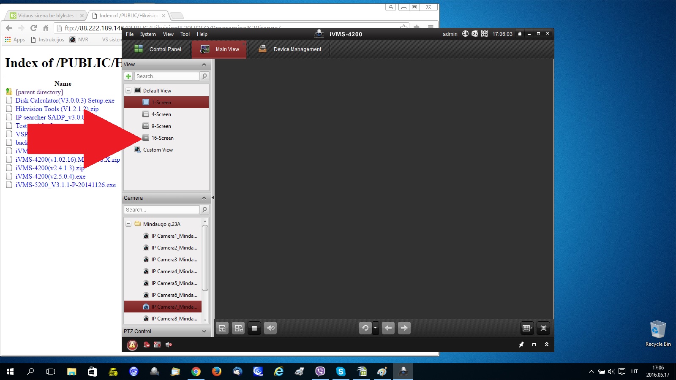
Task: Toggle the alarm pop-up image icon
Action: pyautogui.click(x=157, y=345)
